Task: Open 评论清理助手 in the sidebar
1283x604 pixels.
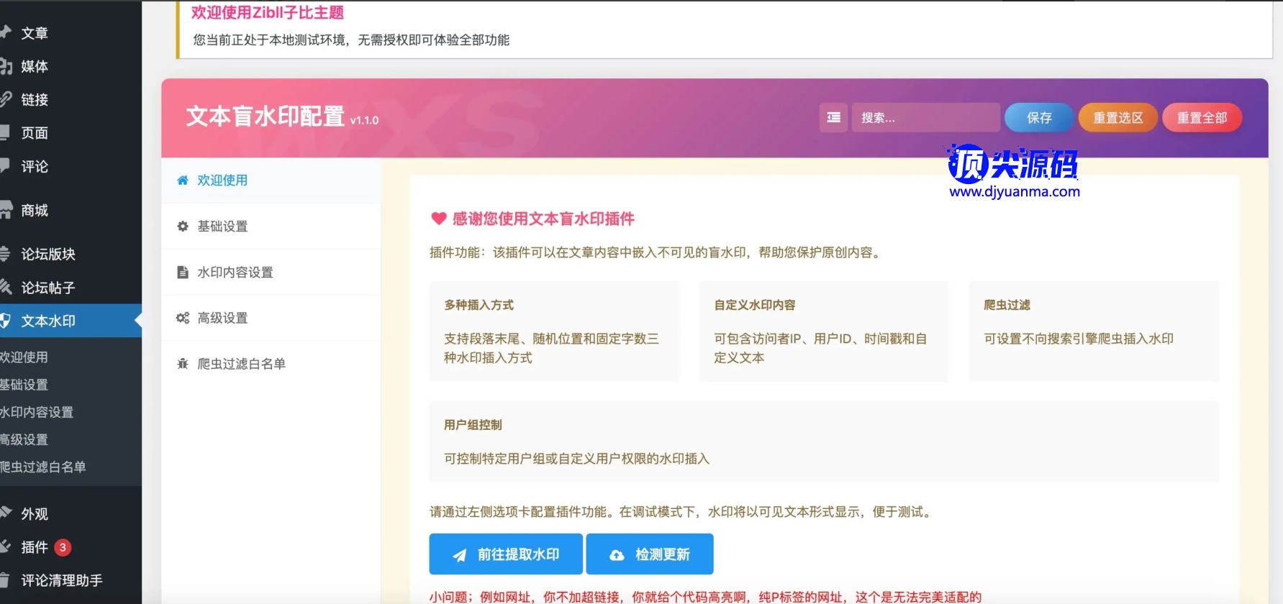Action: pyautogui.click(x=62, y=580)
